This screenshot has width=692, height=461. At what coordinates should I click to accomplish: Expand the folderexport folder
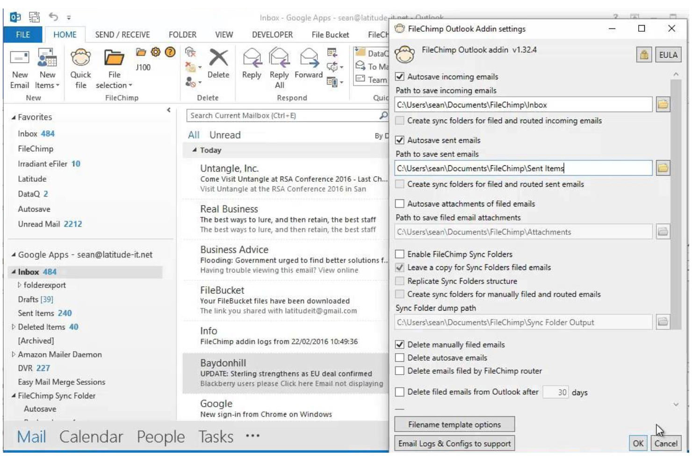(x=19, y=285)
